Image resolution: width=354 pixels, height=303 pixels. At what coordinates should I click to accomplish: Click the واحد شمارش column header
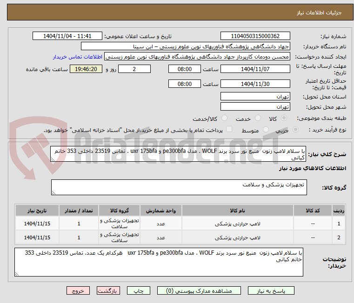161,211
